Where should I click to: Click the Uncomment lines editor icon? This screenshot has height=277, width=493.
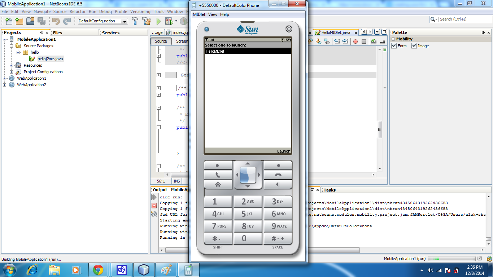[382, 41]
